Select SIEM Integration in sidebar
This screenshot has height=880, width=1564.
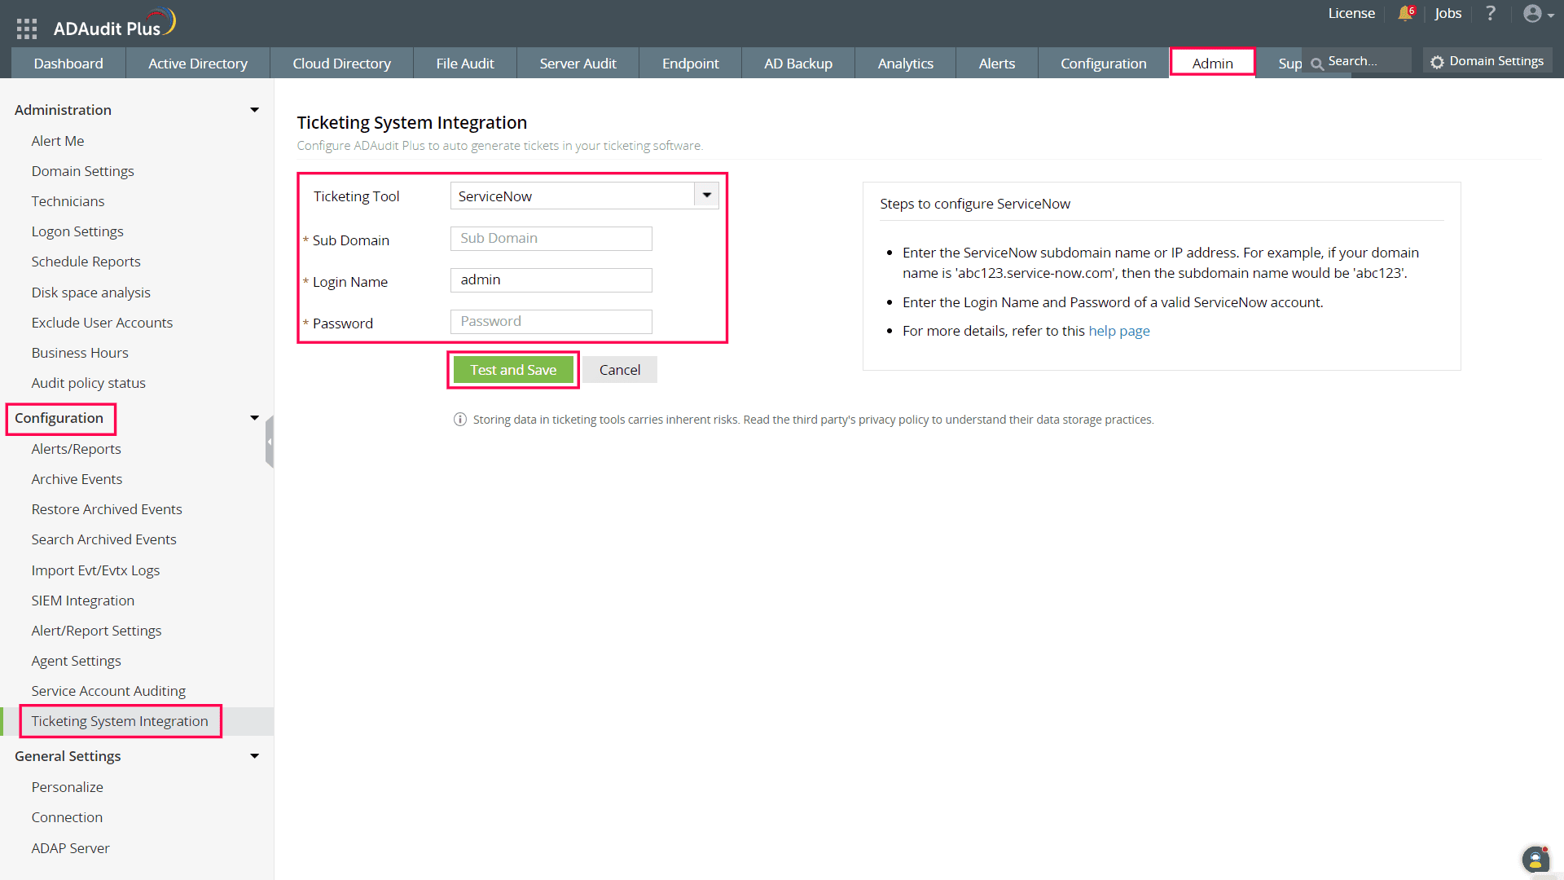(x=82, y=601)
